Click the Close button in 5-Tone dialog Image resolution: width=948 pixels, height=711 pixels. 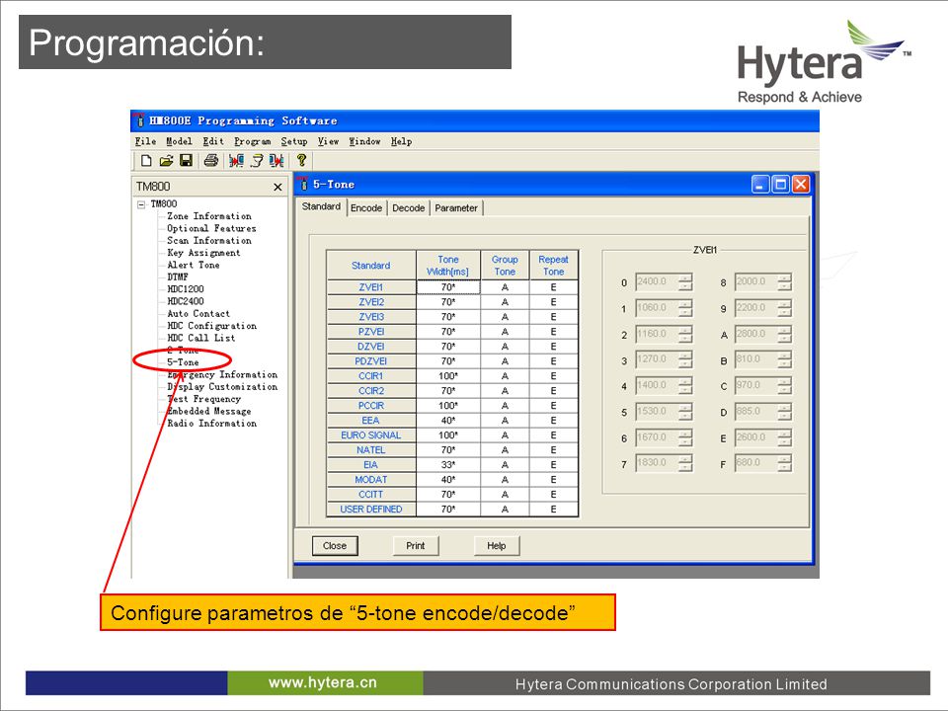coord(335,545)
